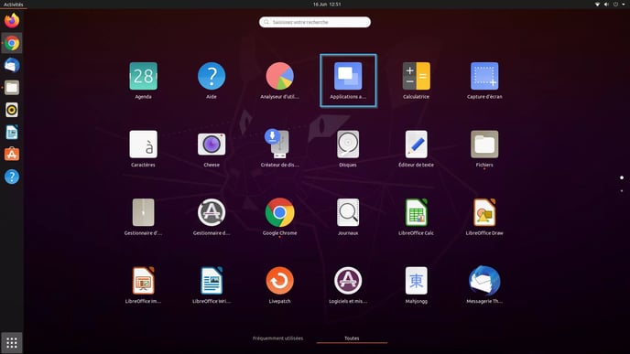Open first Gestionnaire app with beige icon
The width and height of the screenshot is (630, 354).
point(144,213)
